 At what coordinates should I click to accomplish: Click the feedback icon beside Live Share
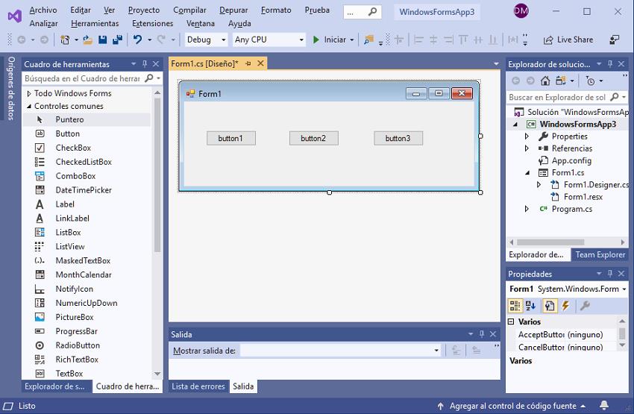pyautogui.click(x=614, y=40)
